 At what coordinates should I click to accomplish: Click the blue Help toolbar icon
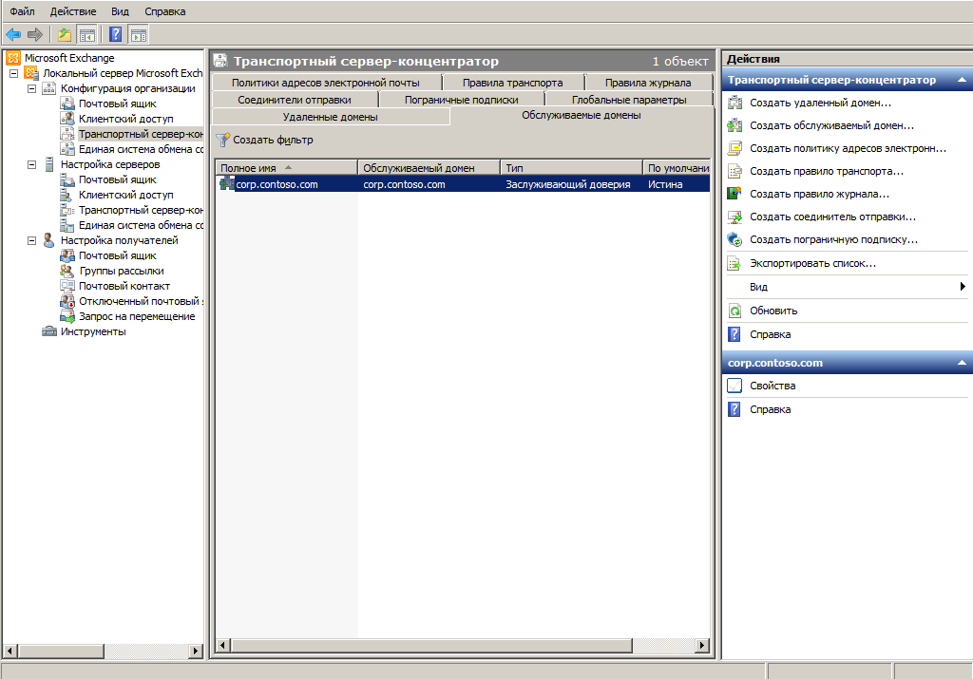click(115, 35)
